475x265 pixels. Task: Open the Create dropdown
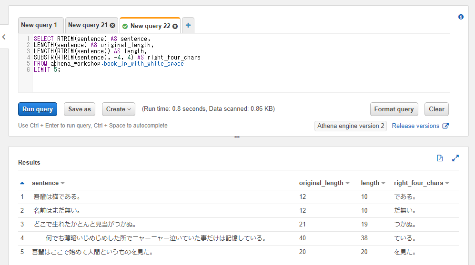[119, 109]
